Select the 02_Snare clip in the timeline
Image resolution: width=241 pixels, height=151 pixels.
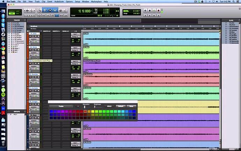pyautogui.click(x=151, y=53)
